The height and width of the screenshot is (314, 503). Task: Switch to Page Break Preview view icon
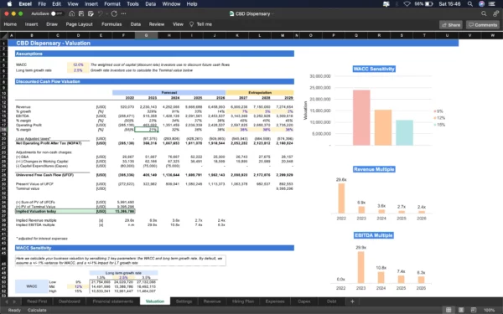coord(473,310)
